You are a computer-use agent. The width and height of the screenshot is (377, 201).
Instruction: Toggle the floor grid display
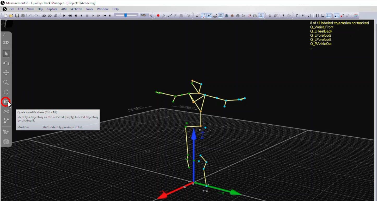[x=221, y=16]
